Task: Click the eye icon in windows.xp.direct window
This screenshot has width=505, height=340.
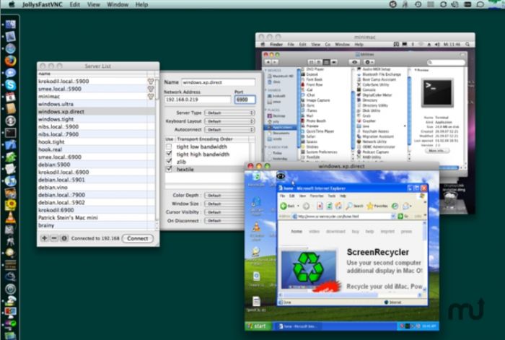Action: point(281,176)
